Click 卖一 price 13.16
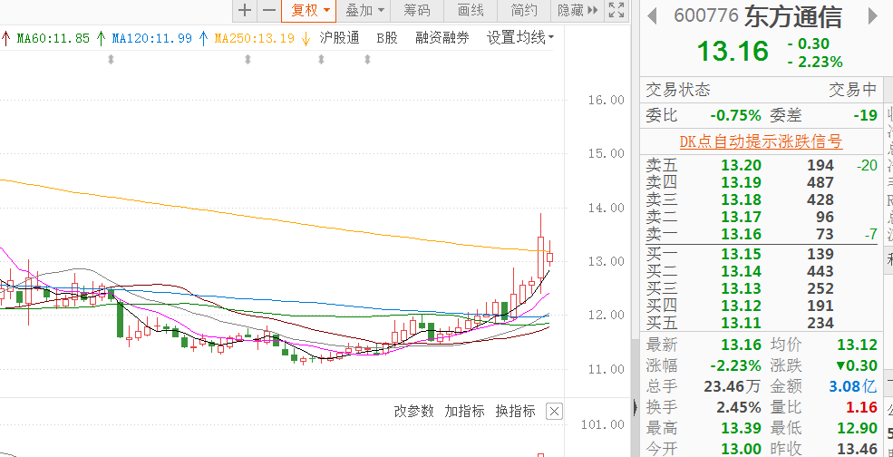Viewport: 893px width, 457px height. [x=741, y=234]
